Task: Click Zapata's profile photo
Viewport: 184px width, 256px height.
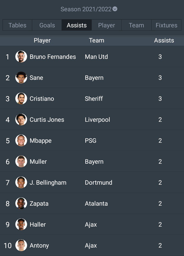Action: click(x=21, y=203)
